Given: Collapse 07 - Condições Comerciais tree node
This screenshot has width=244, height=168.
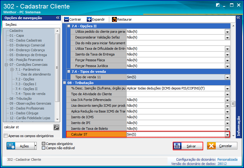Looking at the screenshot, I should point(6,65).
